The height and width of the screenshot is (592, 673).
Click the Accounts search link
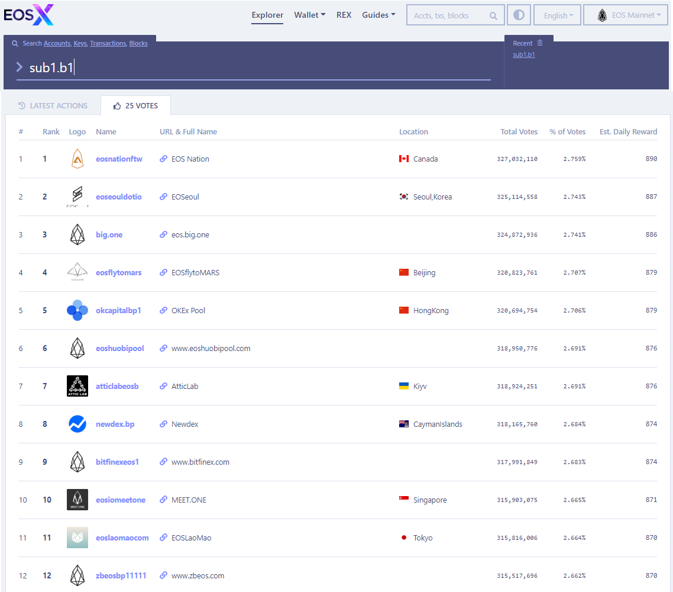tap(57, 43)
